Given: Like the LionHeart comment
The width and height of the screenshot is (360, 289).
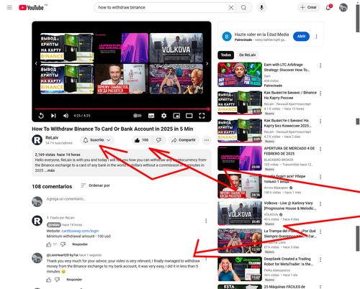Looking at the screenshot, I should click(x=49, y=280).
